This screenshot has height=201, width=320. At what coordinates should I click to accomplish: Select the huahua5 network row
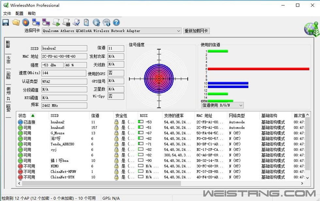coord(57,128)
